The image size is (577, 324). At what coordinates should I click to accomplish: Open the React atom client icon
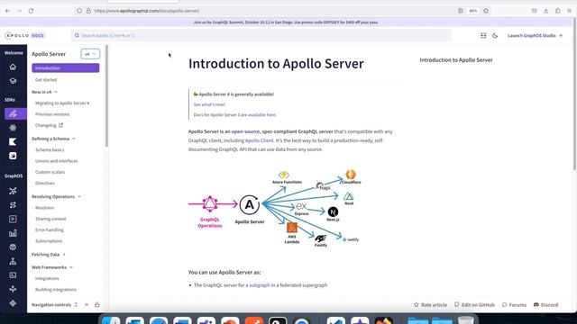click(13, 128)
